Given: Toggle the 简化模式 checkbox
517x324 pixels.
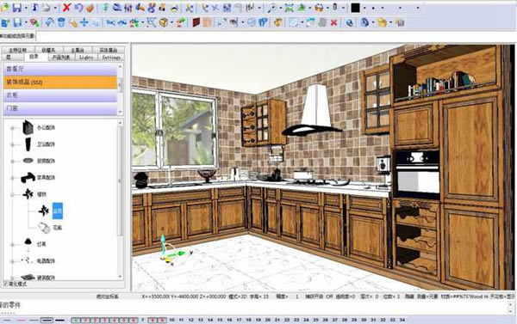Looking at the screenshot, I should point(6,284).
